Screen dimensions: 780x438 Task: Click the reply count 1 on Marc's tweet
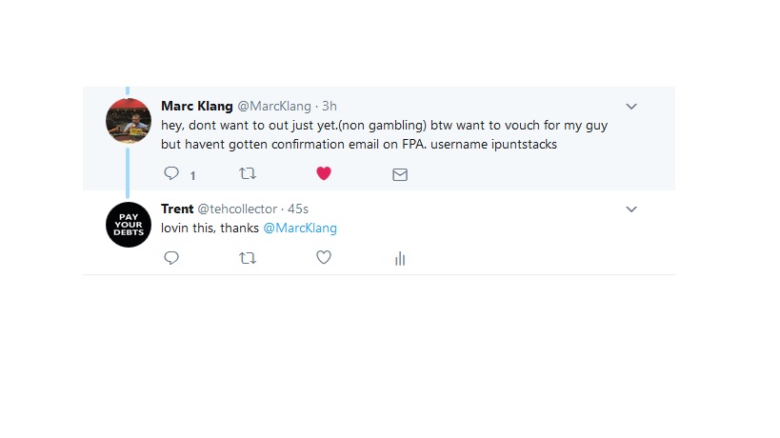click(x=192, y=175)
